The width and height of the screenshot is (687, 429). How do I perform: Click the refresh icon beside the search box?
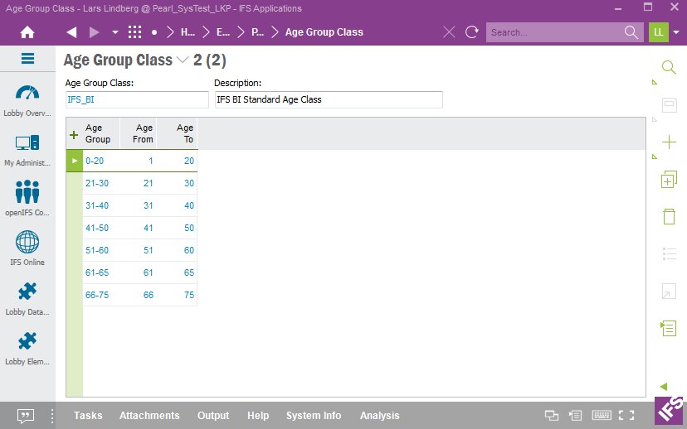(472, 32)
